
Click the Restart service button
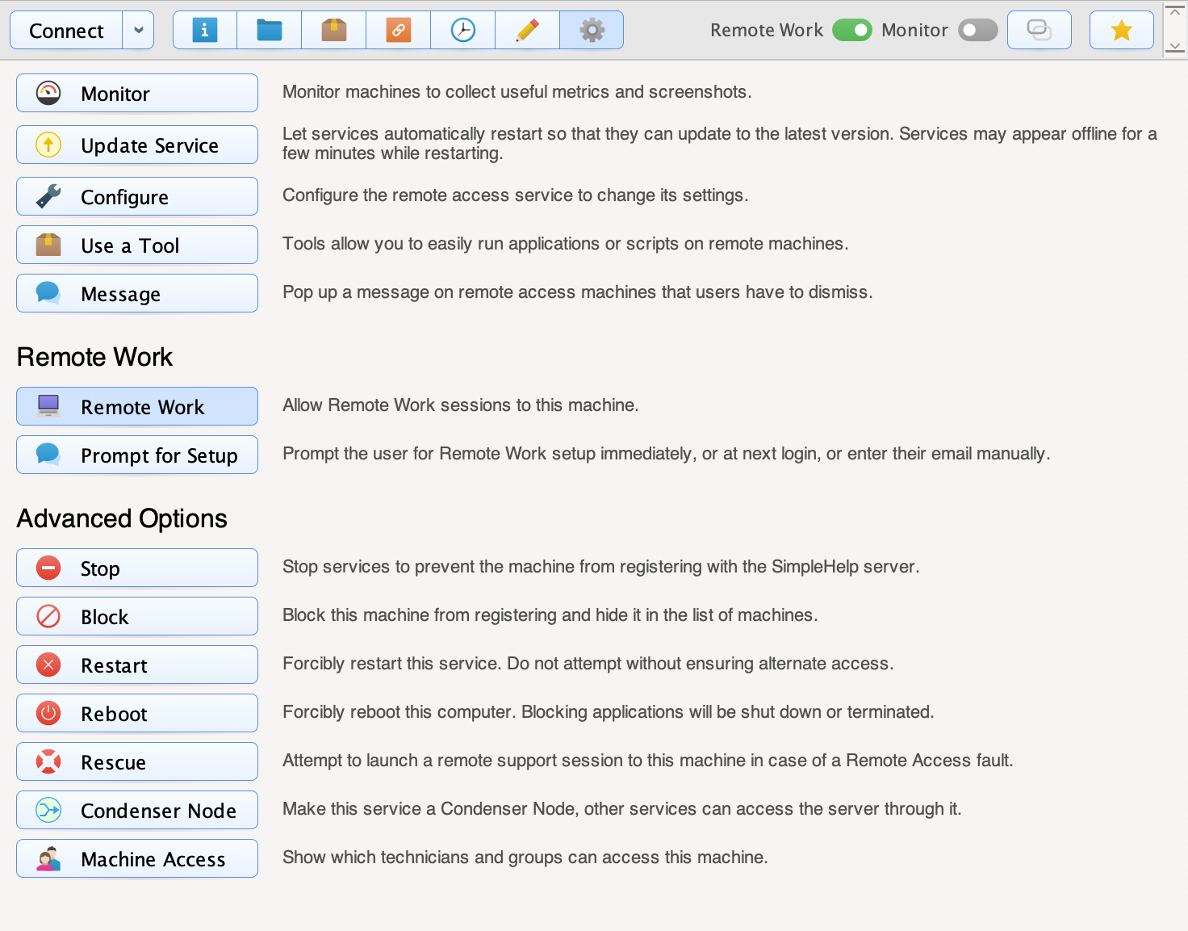137,665
